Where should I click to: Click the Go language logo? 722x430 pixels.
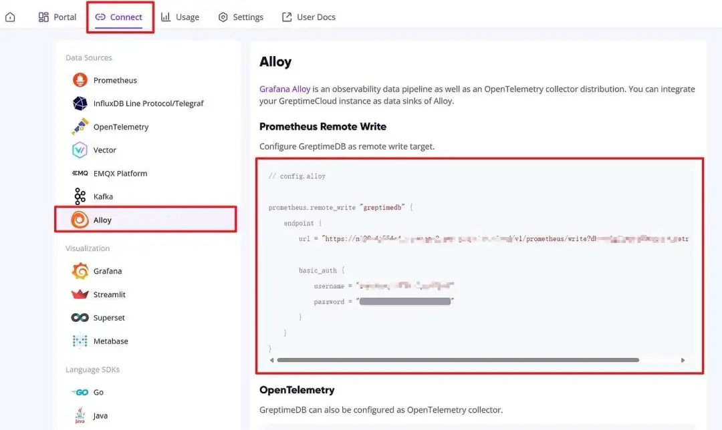click(80, 393)
